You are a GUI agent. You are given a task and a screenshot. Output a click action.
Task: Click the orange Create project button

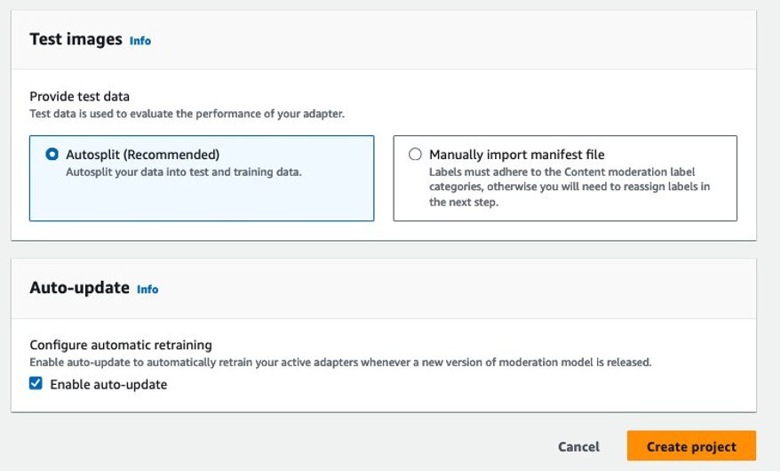(x=690, y=446)
